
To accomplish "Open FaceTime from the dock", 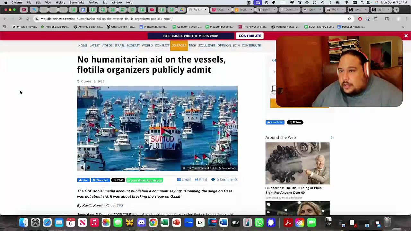I will (x=311, y=222).
